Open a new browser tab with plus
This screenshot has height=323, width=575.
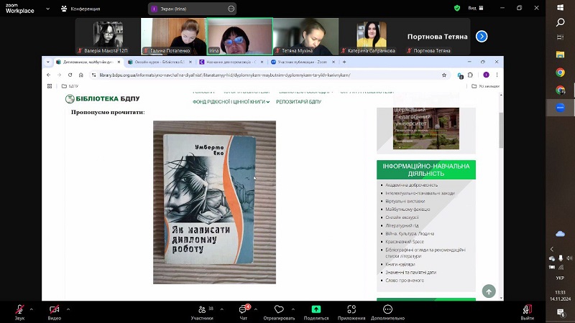(x=344, y=62)
